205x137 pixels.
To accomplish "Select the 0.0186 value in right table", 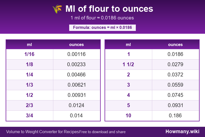I will 176,54.
